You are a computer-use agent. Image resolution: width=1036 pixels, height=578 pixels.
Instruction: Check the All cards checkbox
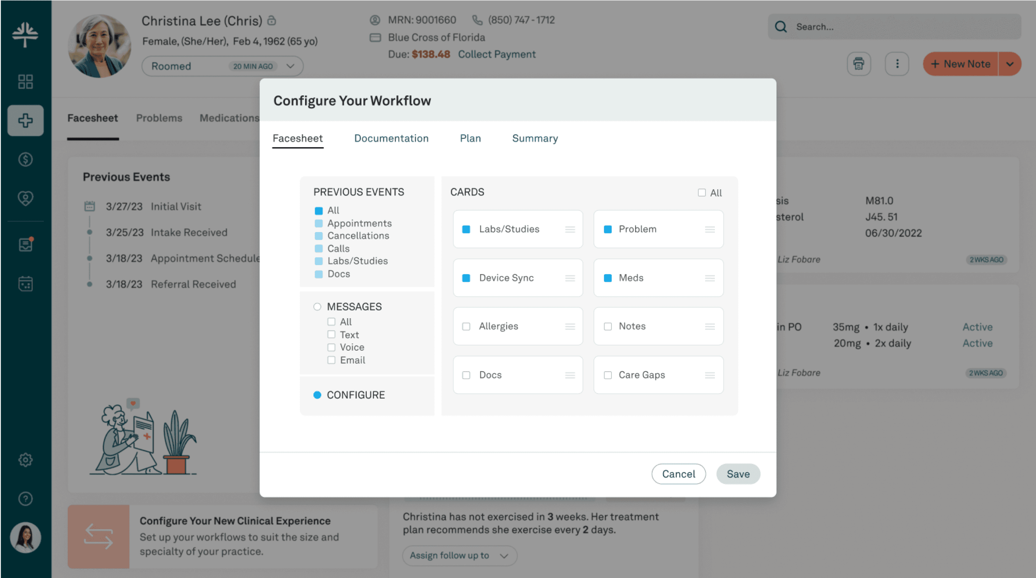[702, 193]
